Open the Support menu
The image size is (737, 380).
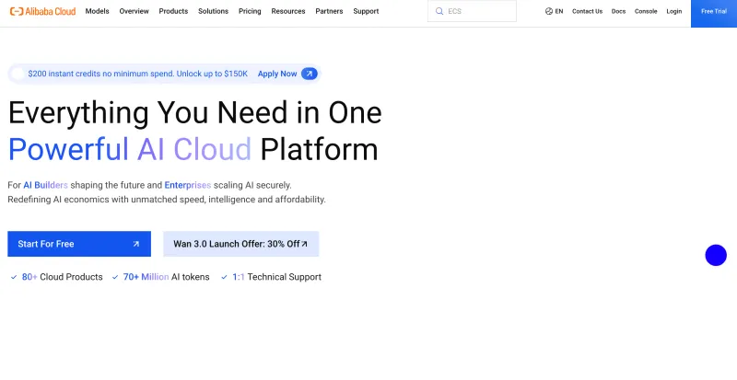point(366,11)
